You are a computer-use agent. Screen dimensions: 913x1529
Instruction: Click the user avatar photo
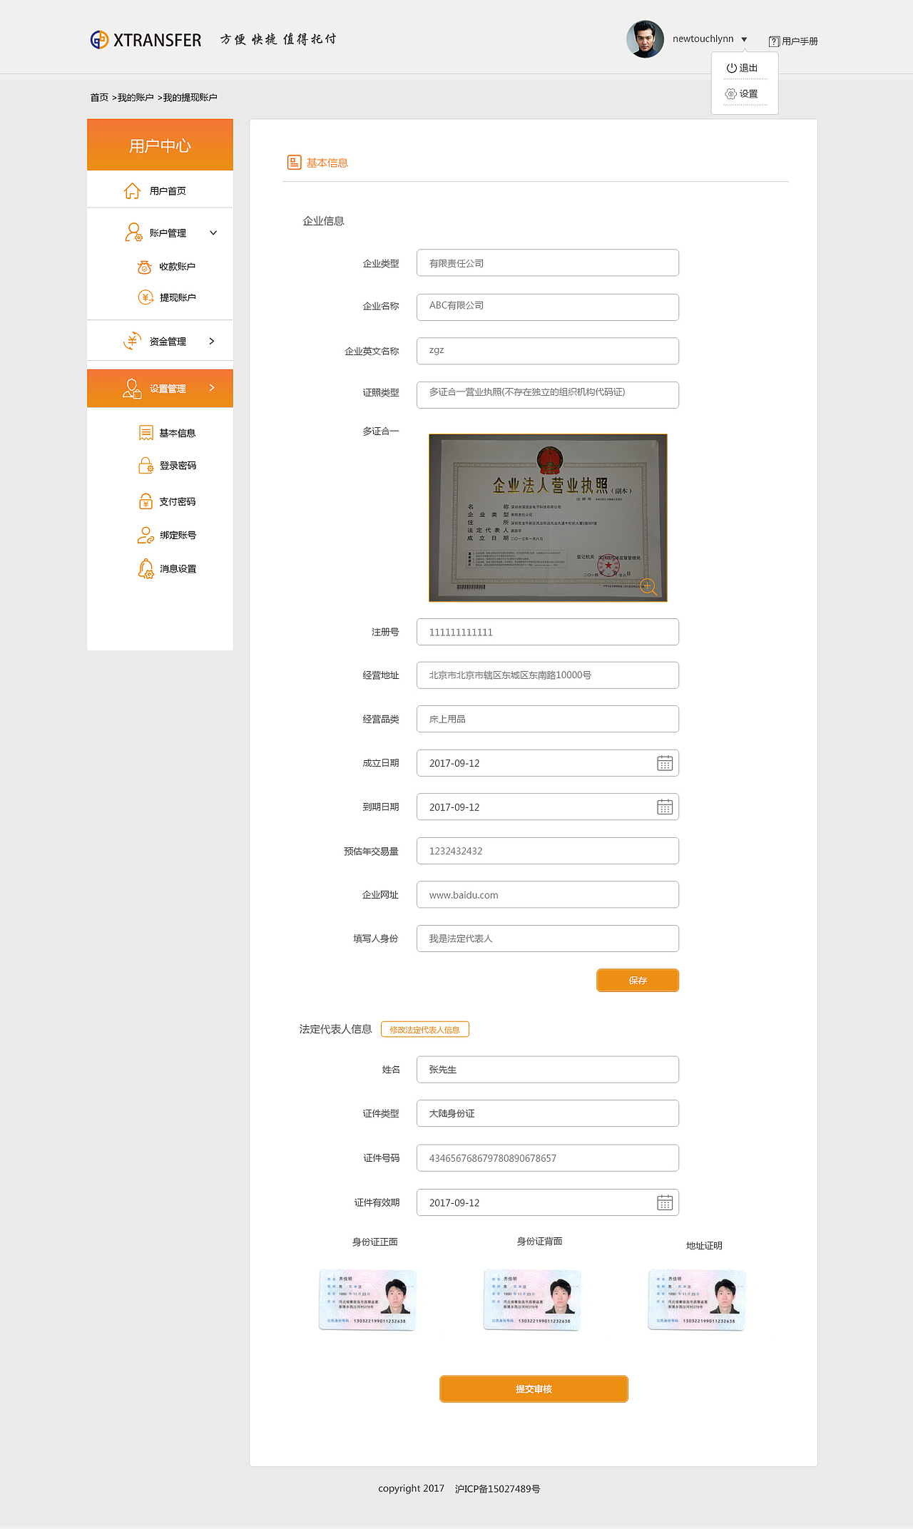click(645, 39)
